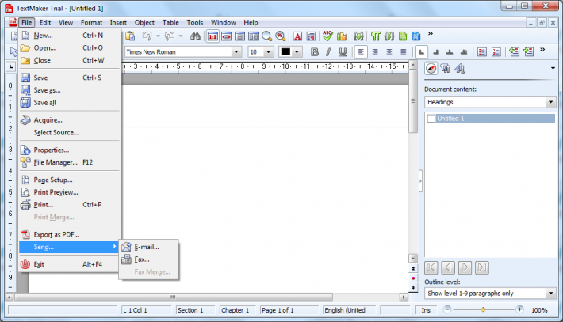
Task: Click the redo arrow icon
Action: pyautogui.click(x=170, y=36)
